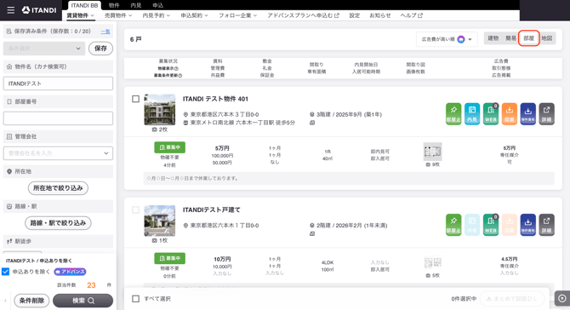The image size is (570, 310).
Task: Click the 部屋番号 input field
Action: 58,118
